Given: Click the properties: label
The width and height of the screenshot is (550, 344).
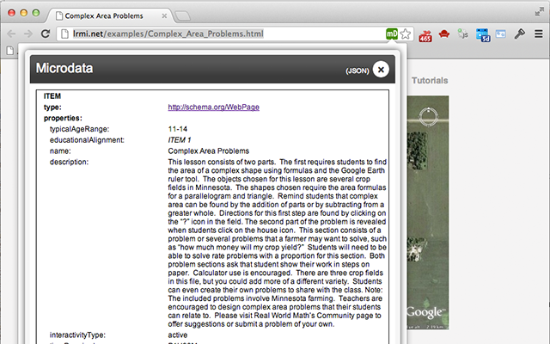Looking at the screenshot, I should pos(63,119).
